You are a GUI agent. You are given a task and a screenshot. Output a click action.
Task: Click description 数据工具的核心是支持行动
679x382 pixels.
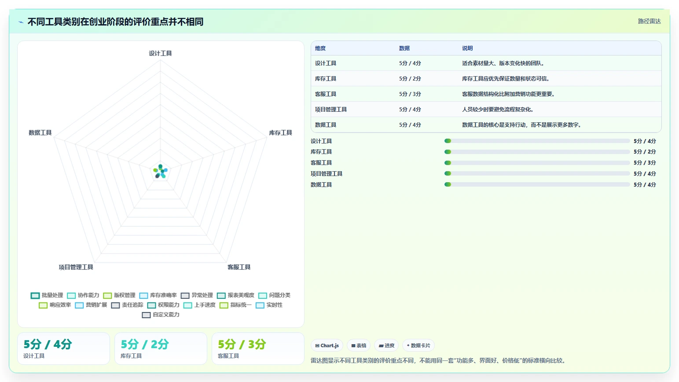522,125
